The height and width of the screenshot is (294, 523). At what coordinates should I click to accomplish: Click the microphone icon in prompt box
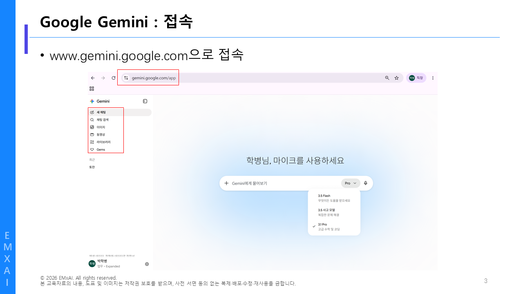point(366,183)
